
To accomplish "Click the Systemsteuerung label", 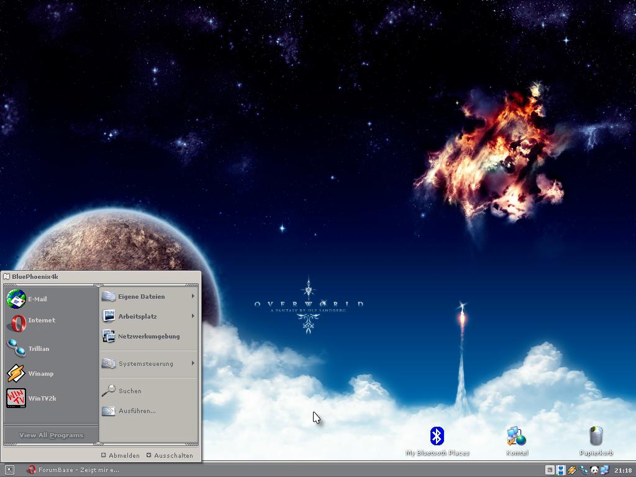I will pos(146,364).
